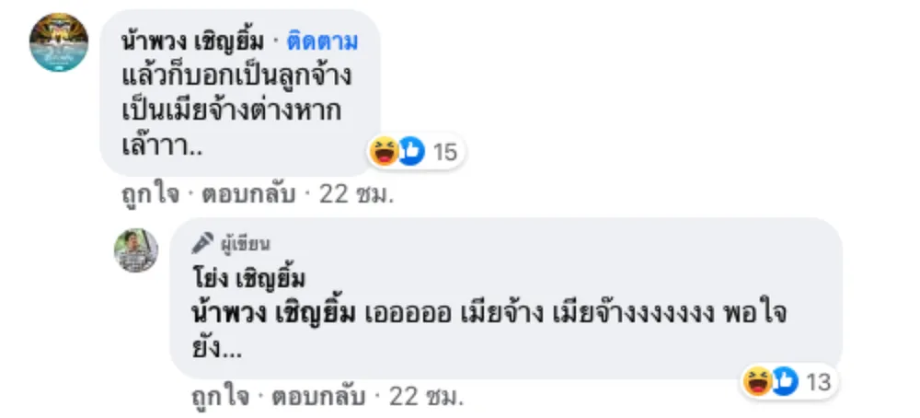Click the haha emoji on the reply
This screenshot has height=418, width=920.
(757, 381)
